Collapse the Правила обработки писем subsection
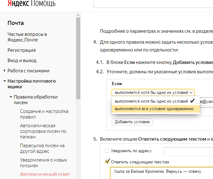The width and height of the screenshot is (213, 179). pos(11,97)
